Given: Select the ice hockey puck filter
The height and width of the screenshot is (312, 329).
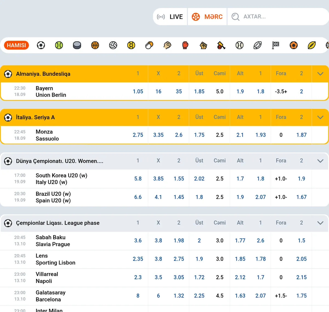Looking at the screenshot, I should click(x=77, y=45).
